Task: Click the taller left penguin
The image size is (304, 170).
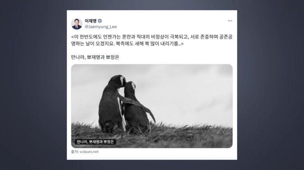Action: pos(111,104)
